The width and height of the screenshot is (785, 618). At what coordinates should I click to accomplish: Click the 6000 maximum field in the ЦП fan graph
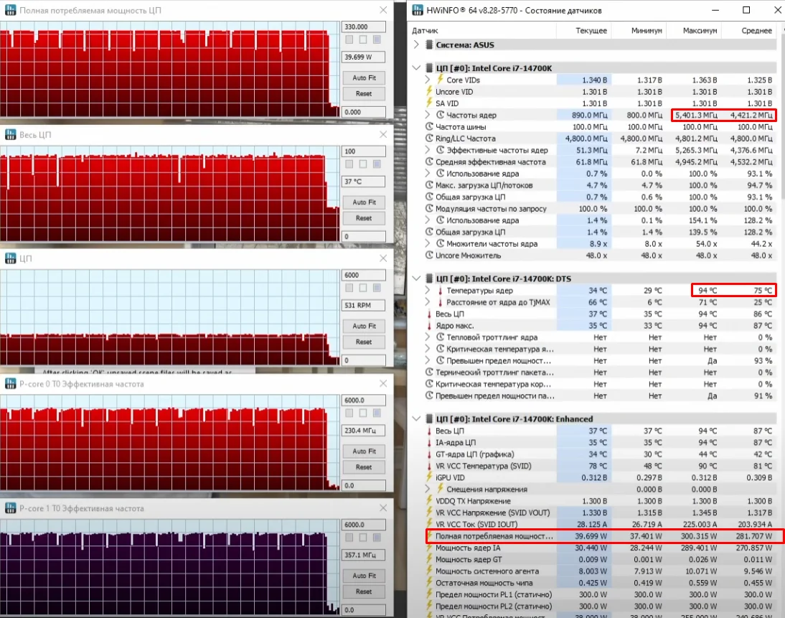364,275
